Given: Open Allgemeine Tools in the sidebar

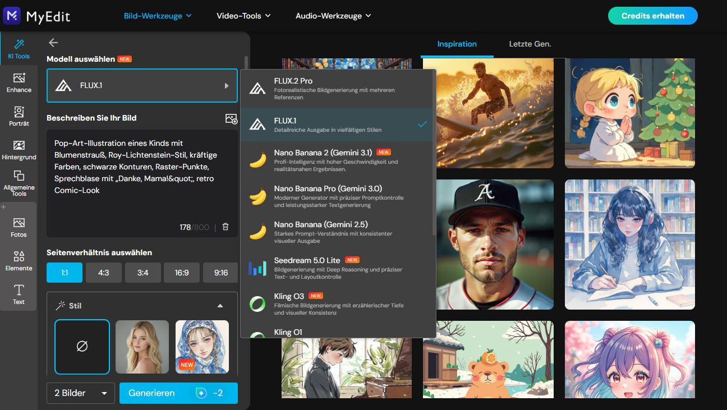Looking at the screenshot, I should [19, 183].
